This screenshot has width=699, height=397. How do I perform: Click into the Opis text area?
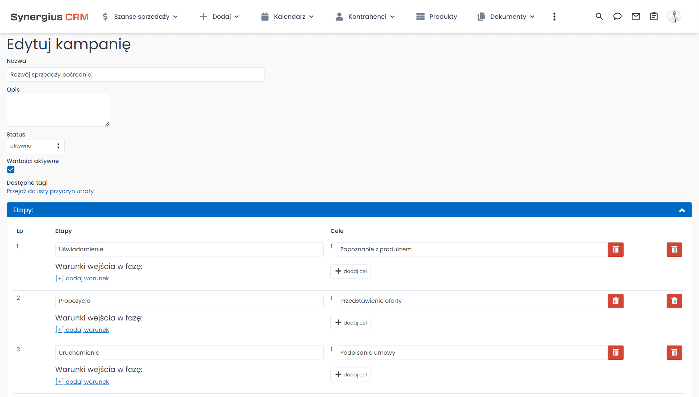pyautogui.click(x=58, y=110)
